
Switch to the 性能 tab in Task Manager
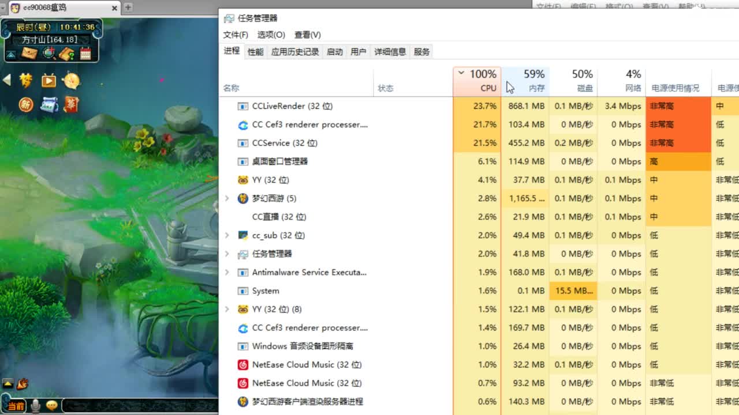[x=254, y=51]
